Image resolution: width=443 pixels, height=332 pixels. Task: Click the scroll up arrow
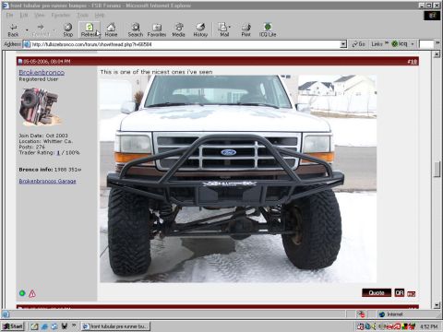[x=437, y=54]
